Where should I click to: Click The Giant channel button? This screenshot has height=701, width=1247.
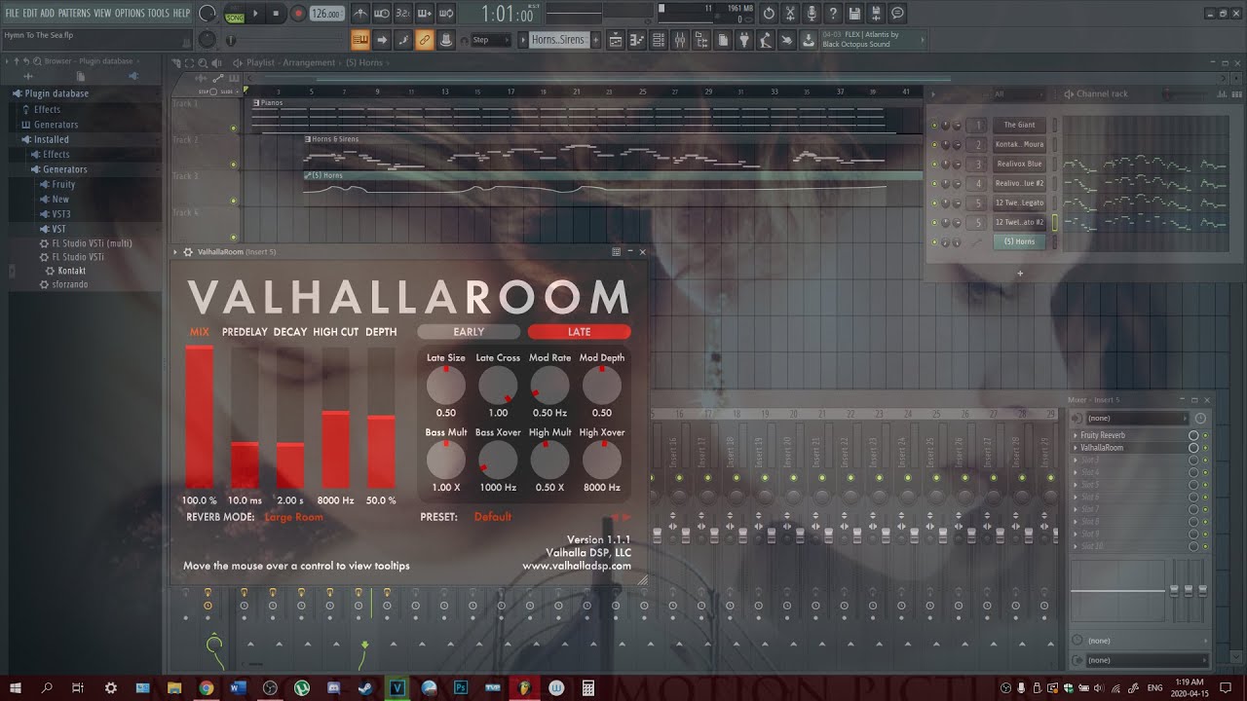[1019, 125]
